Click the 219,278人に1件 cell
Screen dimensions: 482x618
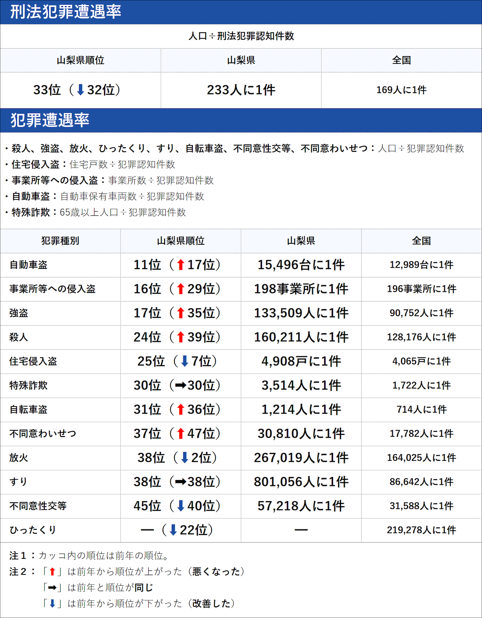[x=422, y=530]
